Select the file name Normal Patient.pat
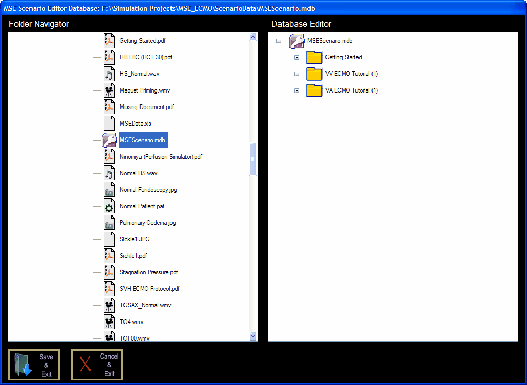The height and width of the screenshot is (385, 527). click(142, 206)
